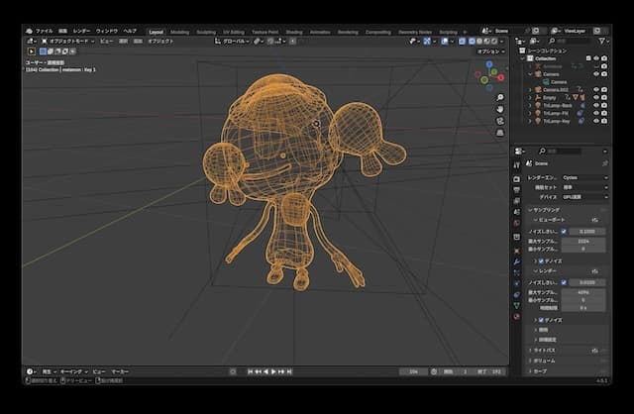
Task: Click the viewport max samples 1024 field
Action: (584, 240)
